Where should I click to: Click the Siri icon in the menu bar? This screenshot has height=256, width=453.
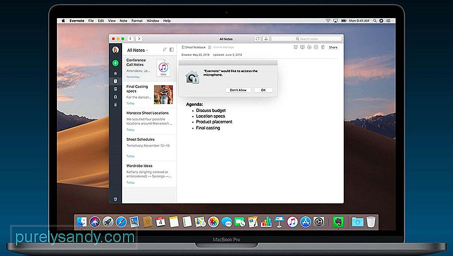(x=381, y=21)
